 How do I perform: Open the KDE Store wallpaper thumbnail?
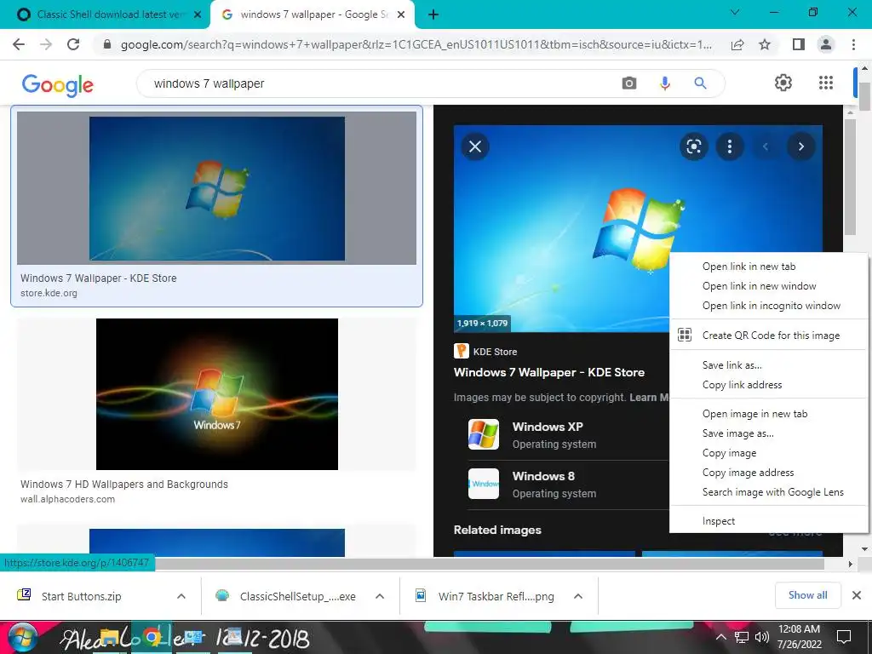click(x=217, y=188)
